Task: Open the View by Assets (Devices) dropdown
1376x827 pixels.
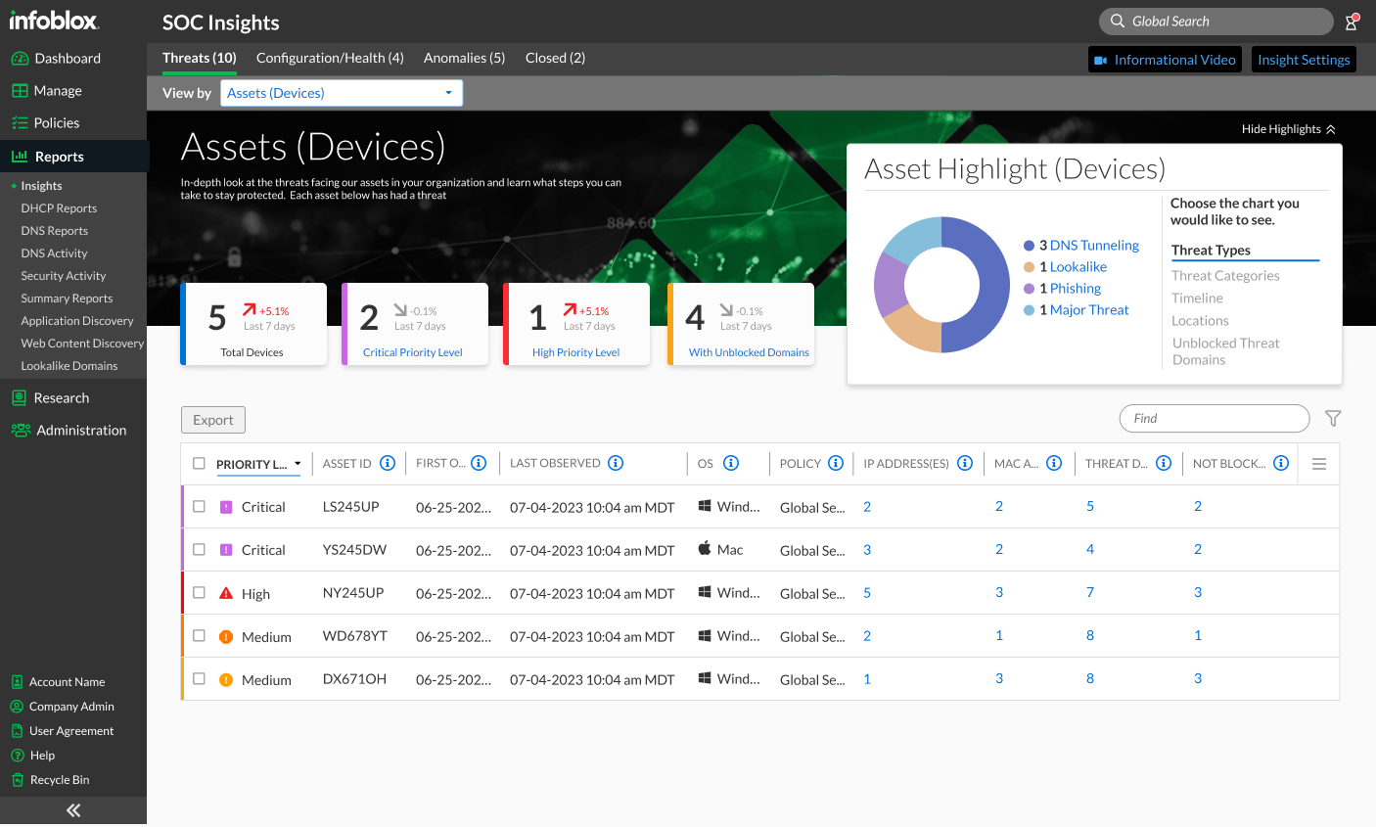Action: click(341, 93)
